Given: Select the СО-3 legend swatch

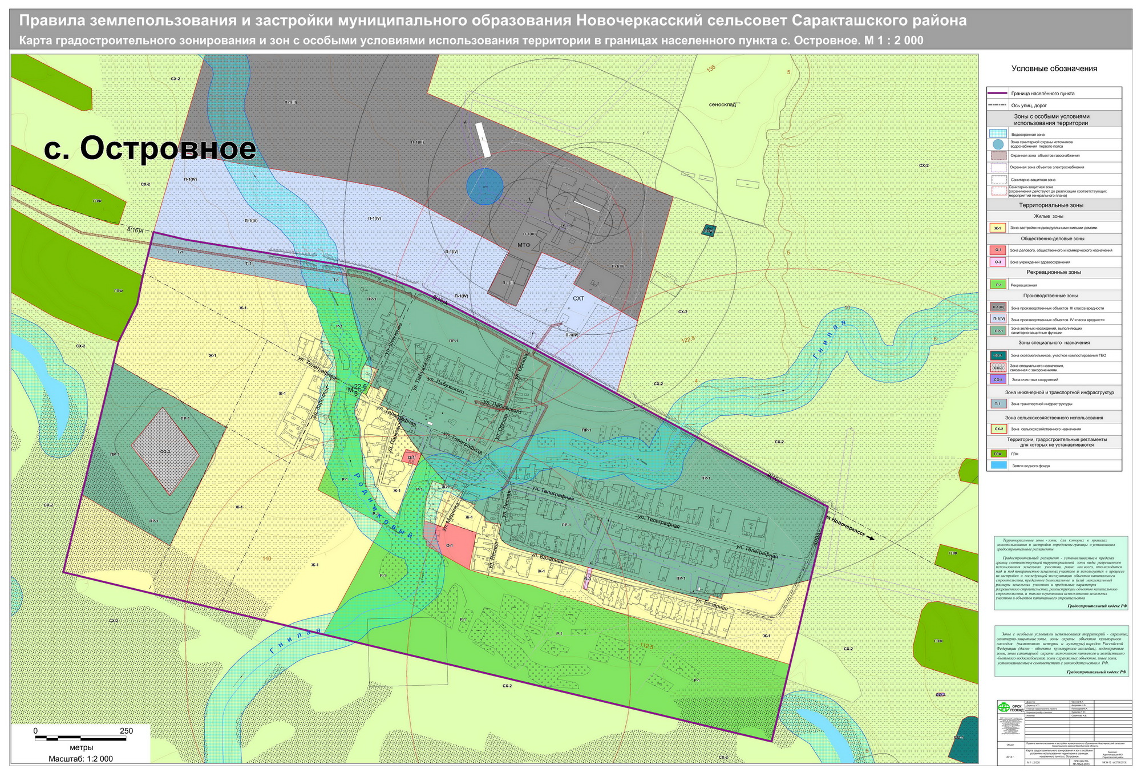Looking at the screenshot, I should click(x=998, y=367).
